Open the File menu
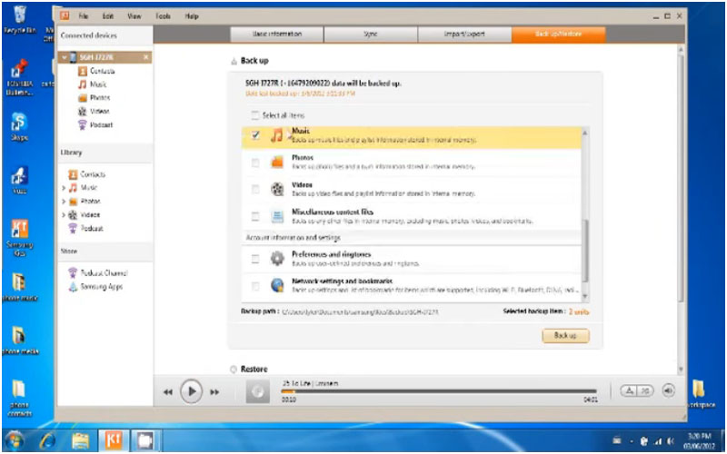This screenshot has width=727, height=454. (83, 15)
